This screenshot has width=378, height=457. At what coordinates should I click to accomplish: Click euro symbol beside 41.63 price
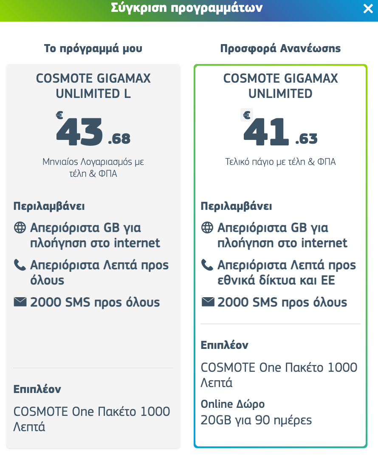pyautogui.click(x=247, y=115)
